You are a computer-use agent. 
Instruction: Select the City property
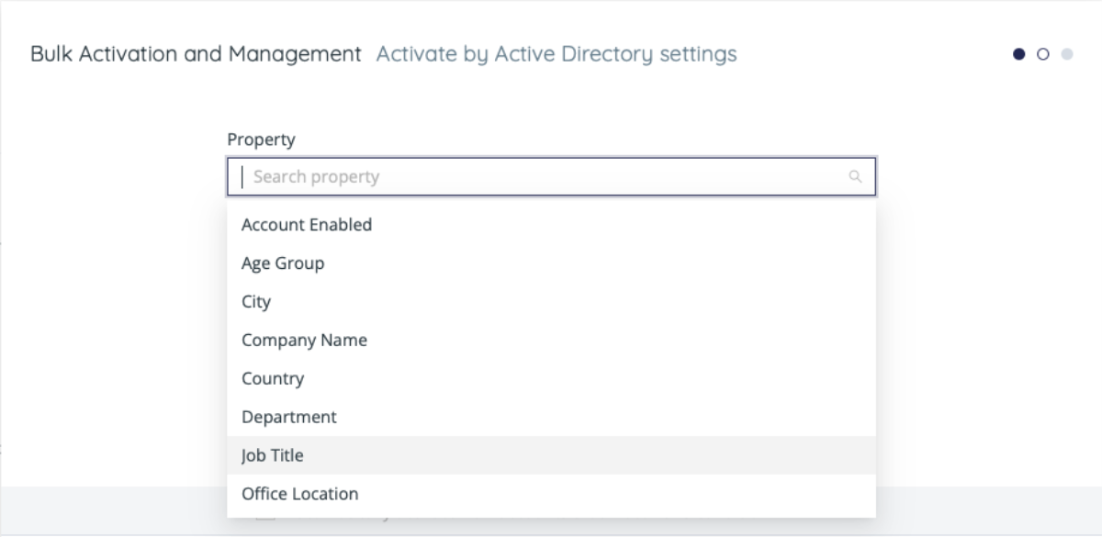(551, 302)
